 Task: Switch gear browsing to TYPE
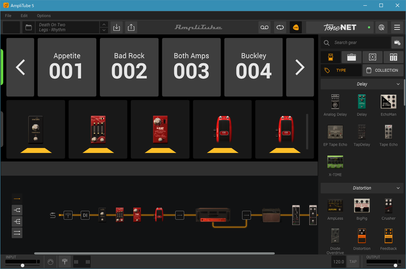(x=341, y=70)
